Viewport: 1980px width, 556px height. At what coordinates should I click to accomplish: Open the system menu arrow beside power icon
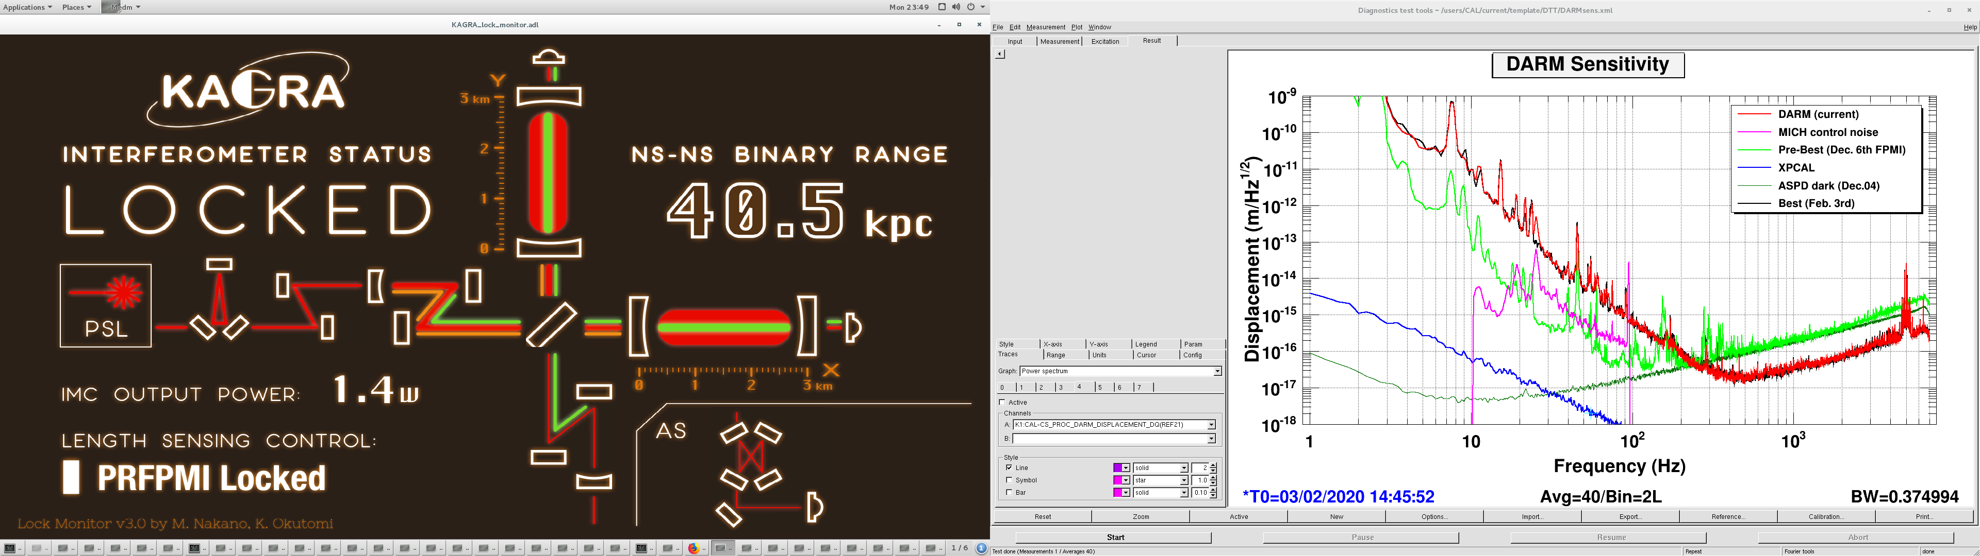pos(982,7)
